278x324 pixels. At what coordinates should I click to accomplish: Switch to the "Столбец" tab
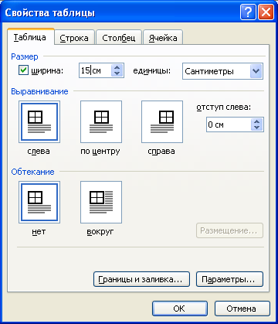[119, 38]
